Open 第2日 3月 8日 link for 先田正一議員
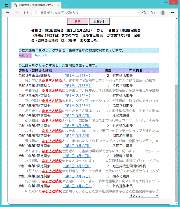The image size is (180, 207). 77,146
